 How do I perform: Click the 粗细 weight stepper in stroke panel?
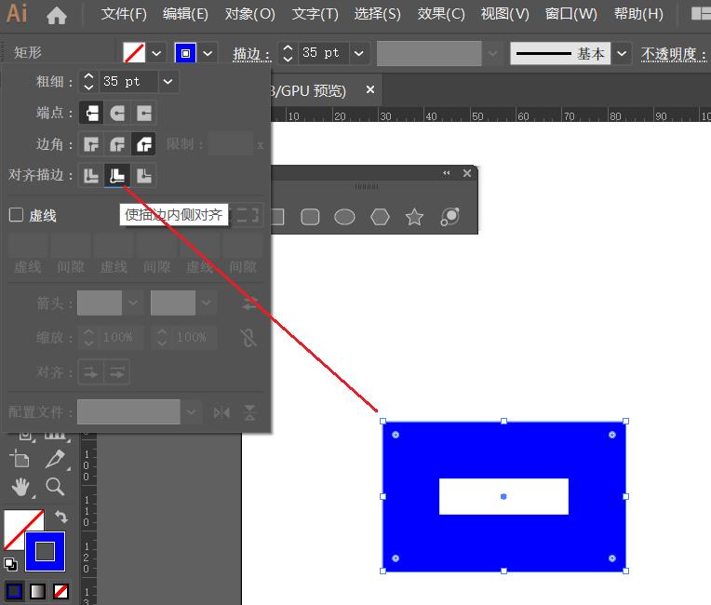click(89, 82)
